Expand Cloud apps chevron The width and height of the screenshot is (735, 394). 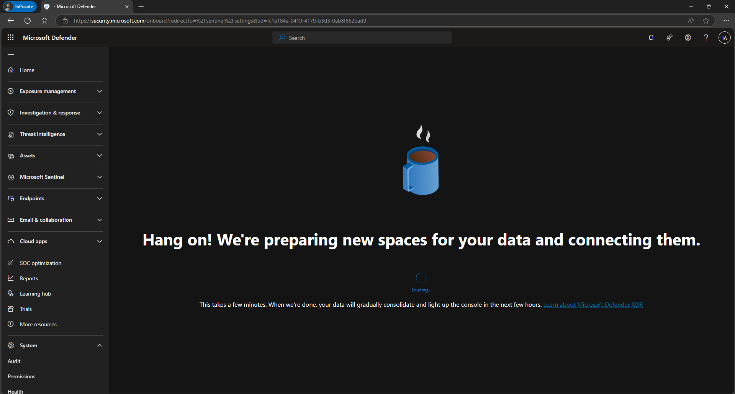tap(100, 241)
